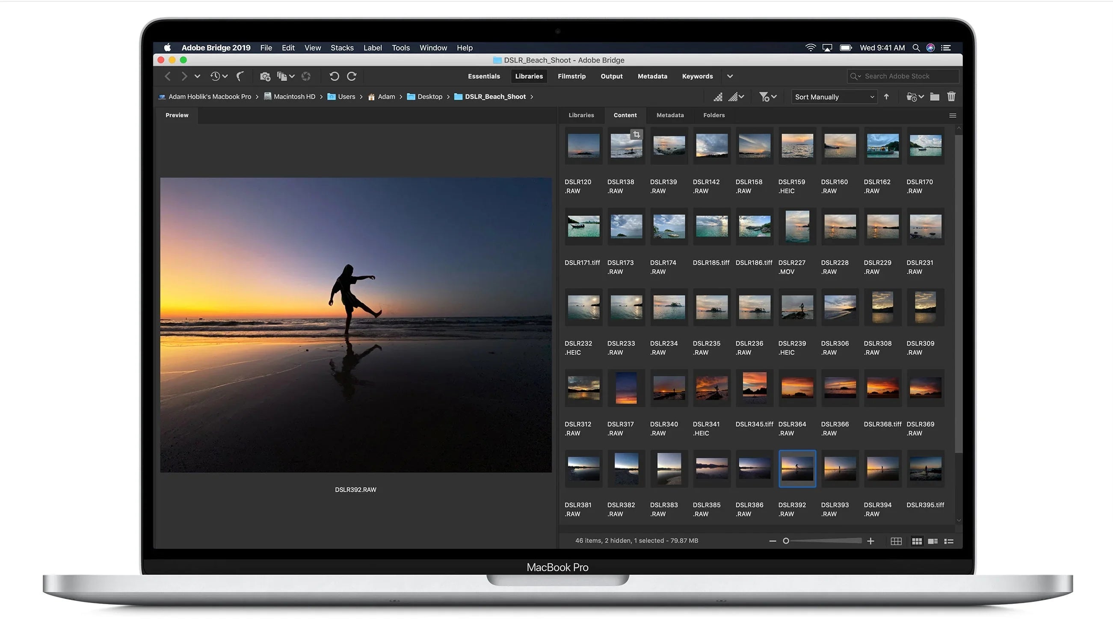Rotate the selected image clockwise
This screenshot has height=626, width=1113.
(x=352, y=76)
